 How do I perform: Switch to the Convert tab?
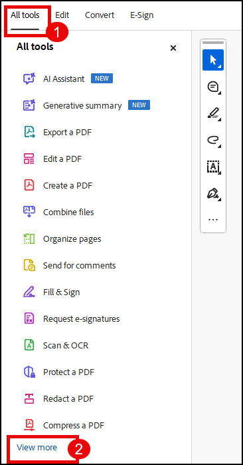click(100, 15)
